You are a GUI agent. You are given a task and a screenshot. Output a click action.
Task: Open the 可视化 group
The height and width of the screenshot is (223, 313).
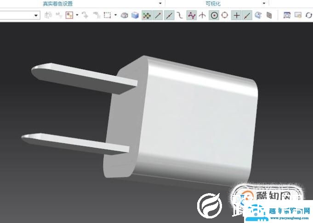[213, 3]
